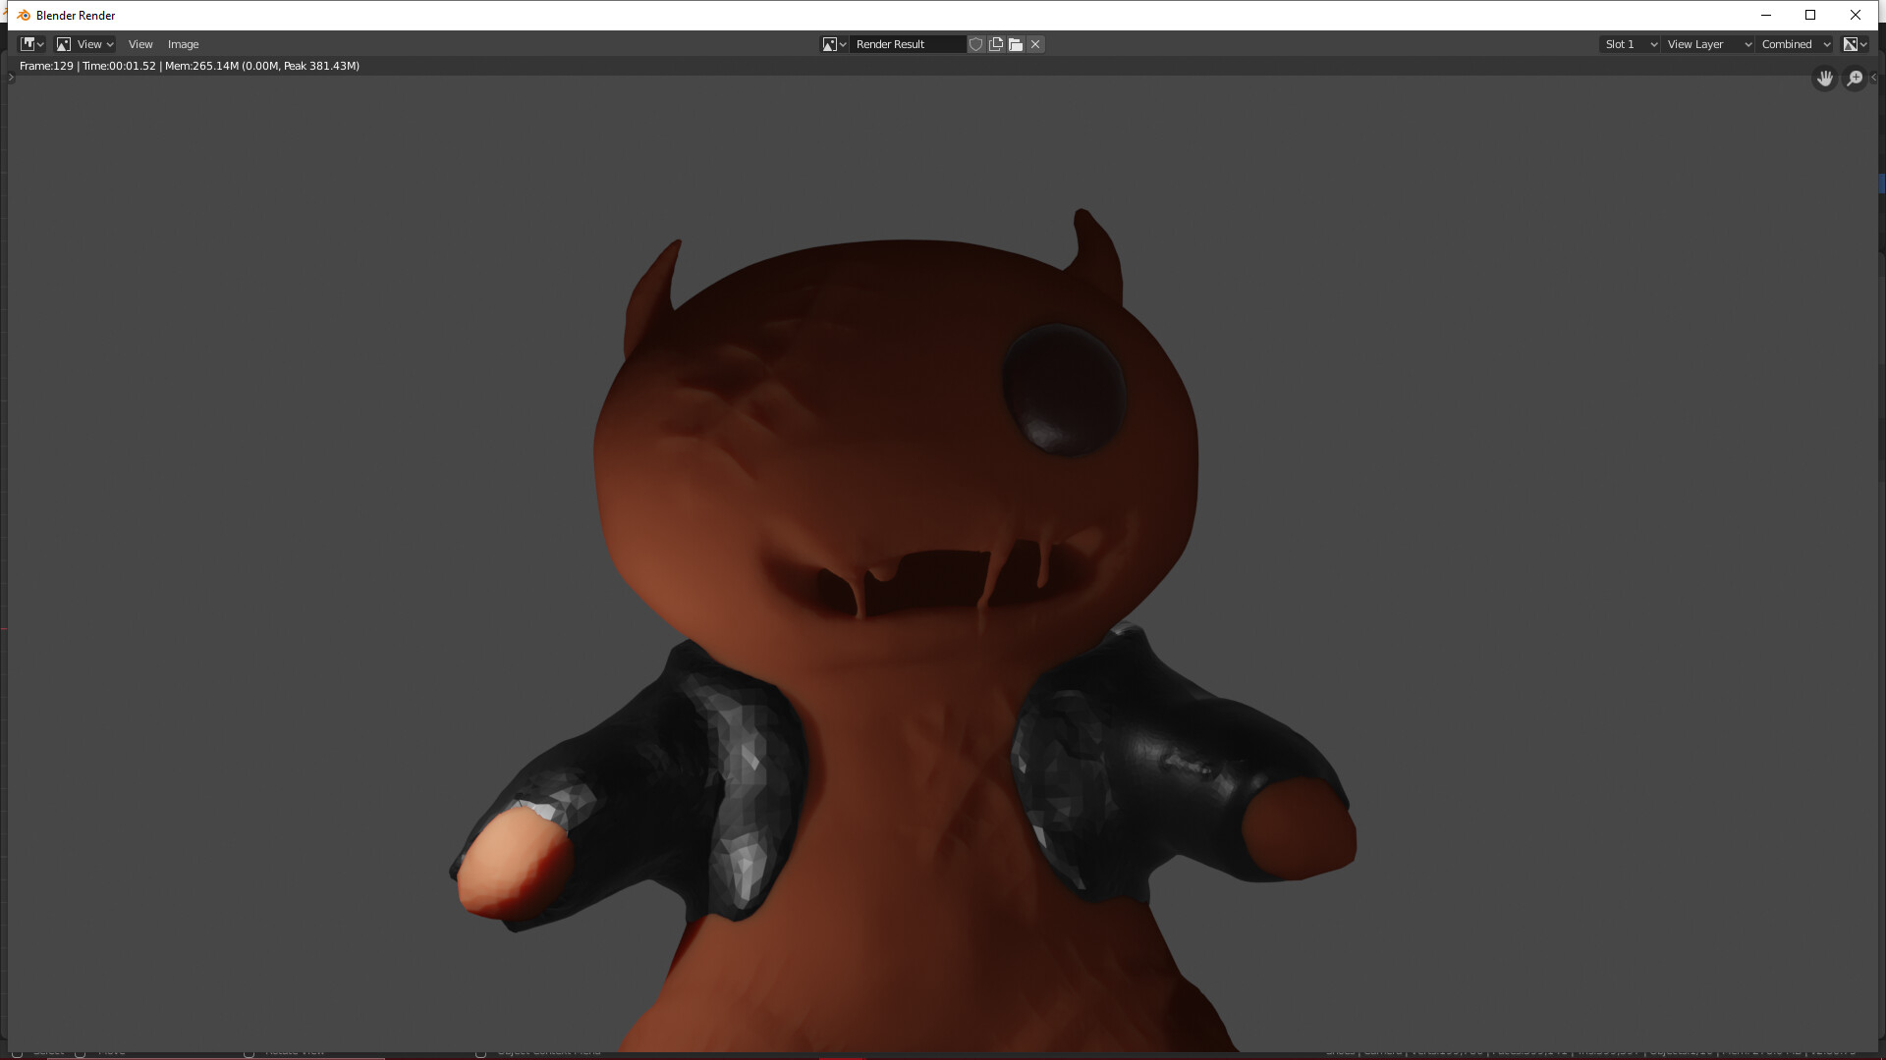Open the View menu
Image resolution: width=1886 pixels, height=1060 pixels.
(140, 44)
